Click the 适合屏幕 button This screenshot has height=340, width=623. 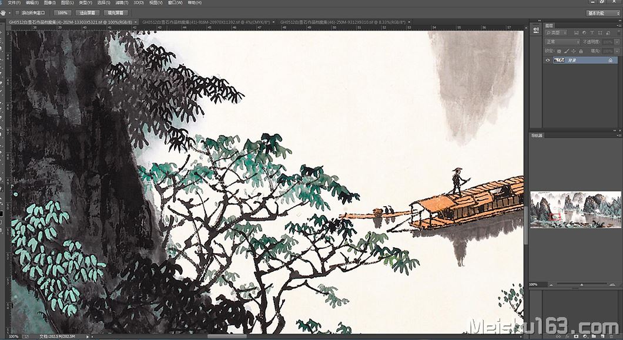point(88,13)
